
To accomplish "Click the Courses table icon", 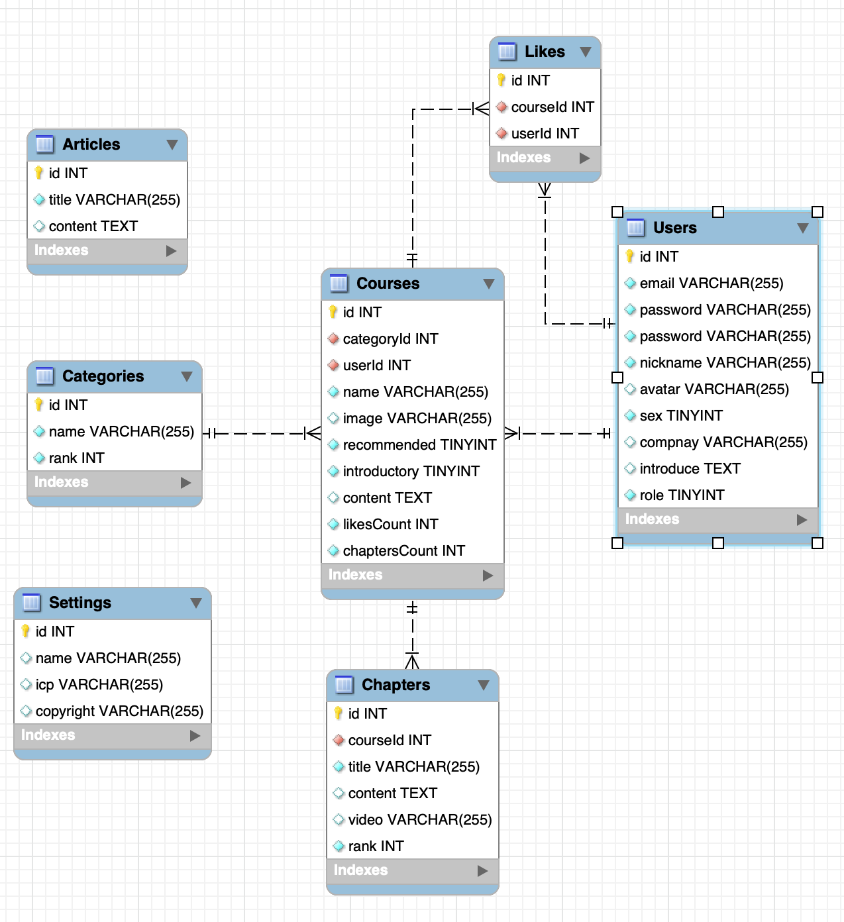I will (339, 283).
